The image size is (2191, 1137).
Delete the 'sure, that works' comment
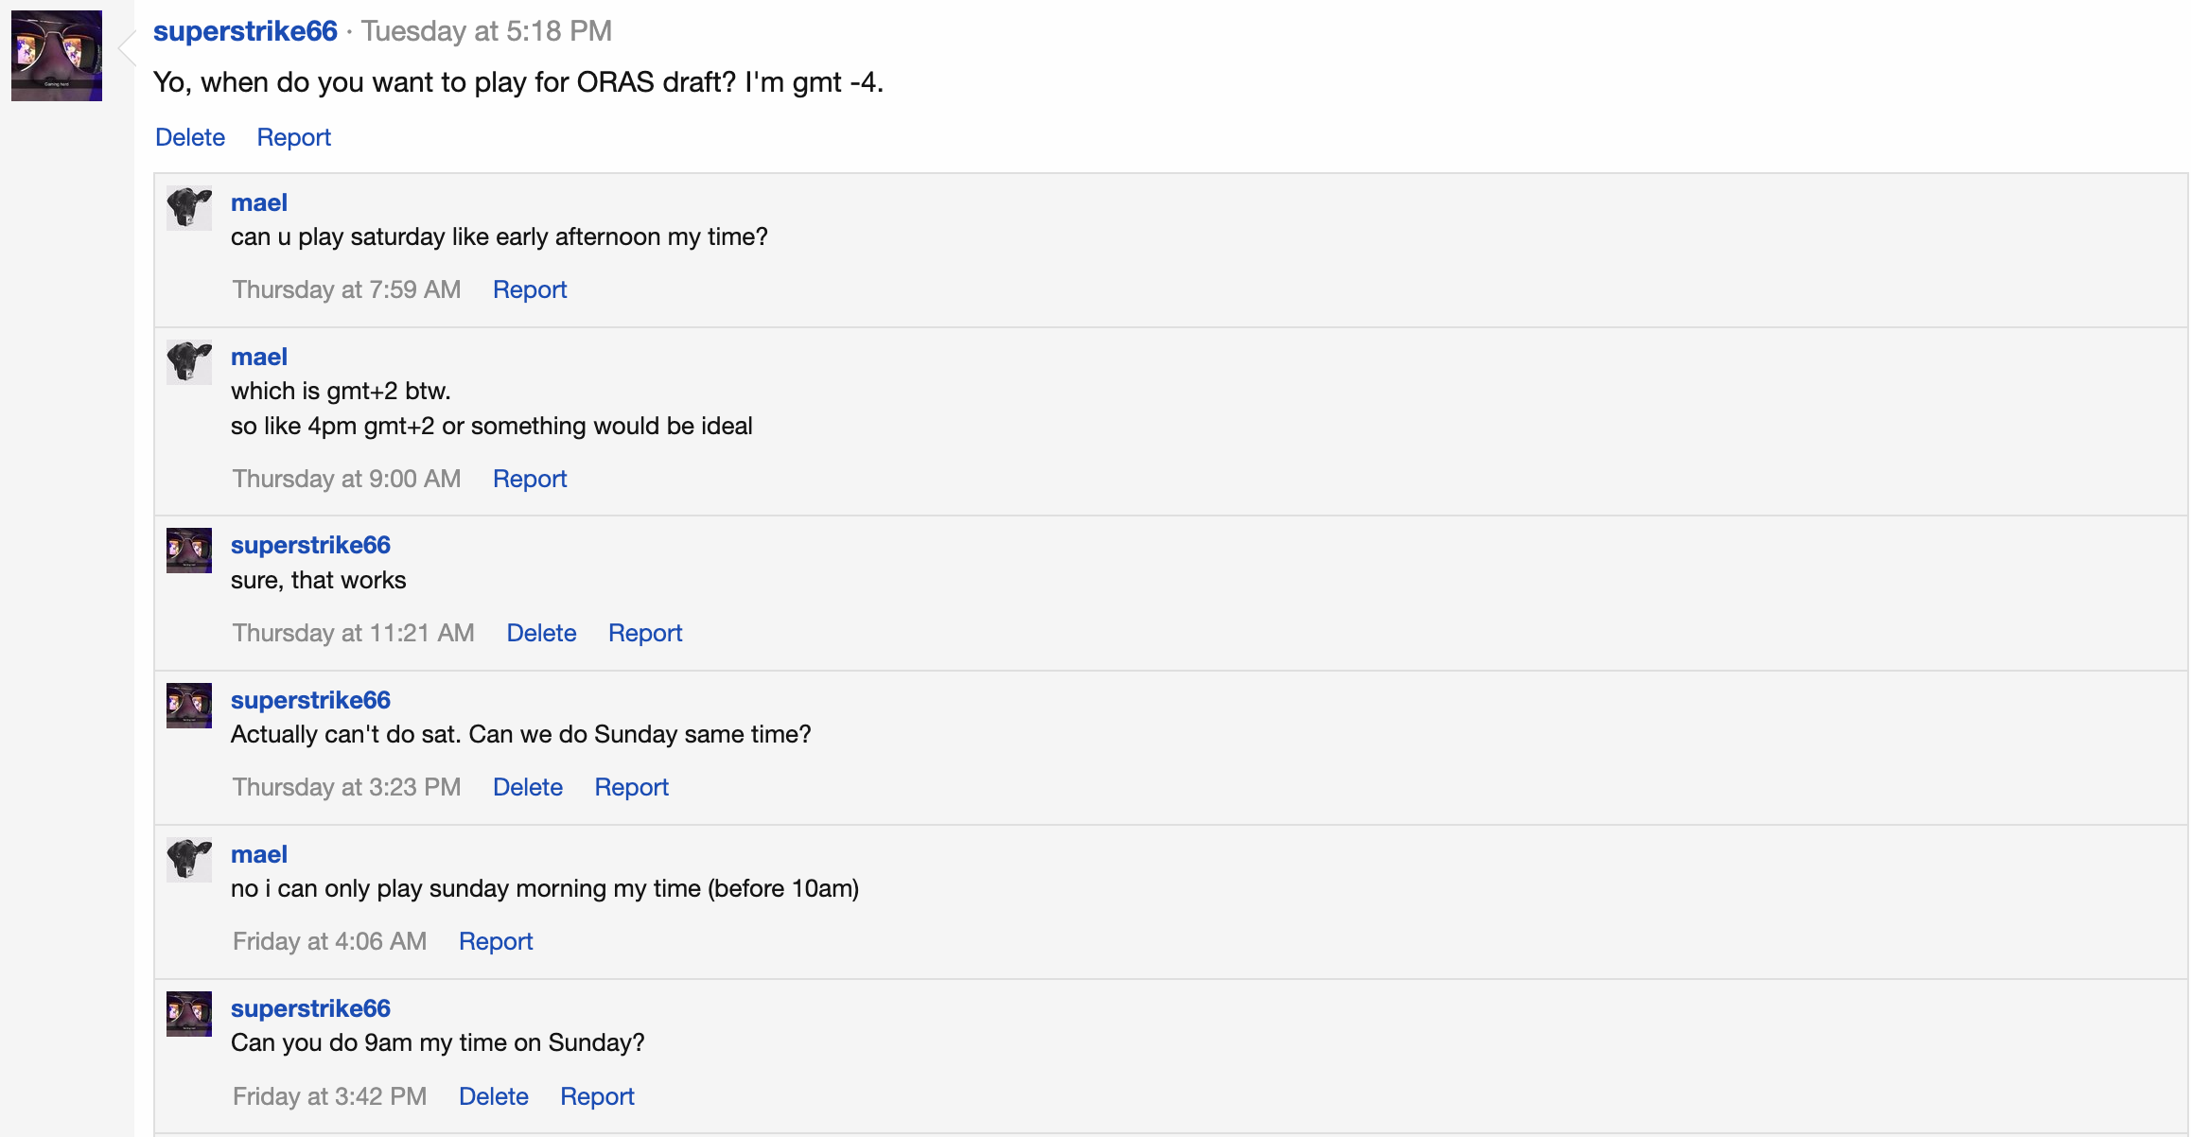pos(541,633)
